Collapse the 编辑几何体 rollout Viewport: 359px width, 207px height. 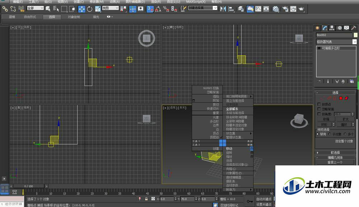click(x=335, y=157)
